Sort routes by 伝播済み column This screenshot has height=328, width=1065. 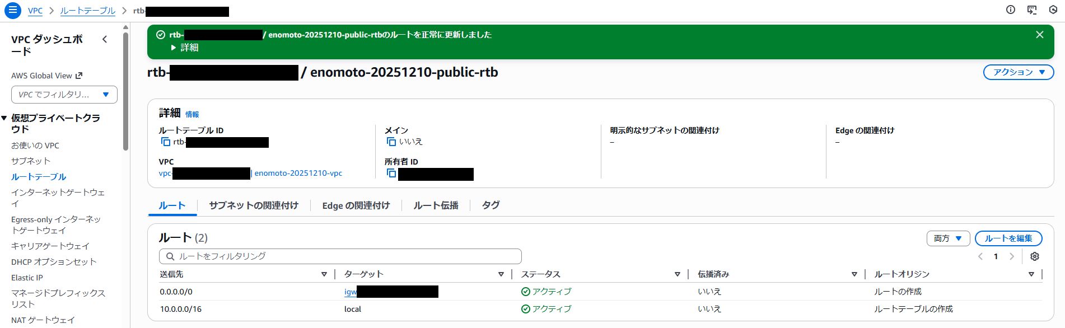pyautogui.click(x=854, y=274)
